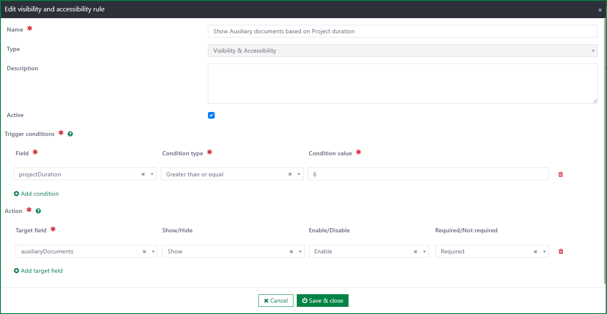The width and height of the screenshot is (607, 314).
Task: Open the Show/Hide dropdown arrow
Action: (x=300, y=251)
